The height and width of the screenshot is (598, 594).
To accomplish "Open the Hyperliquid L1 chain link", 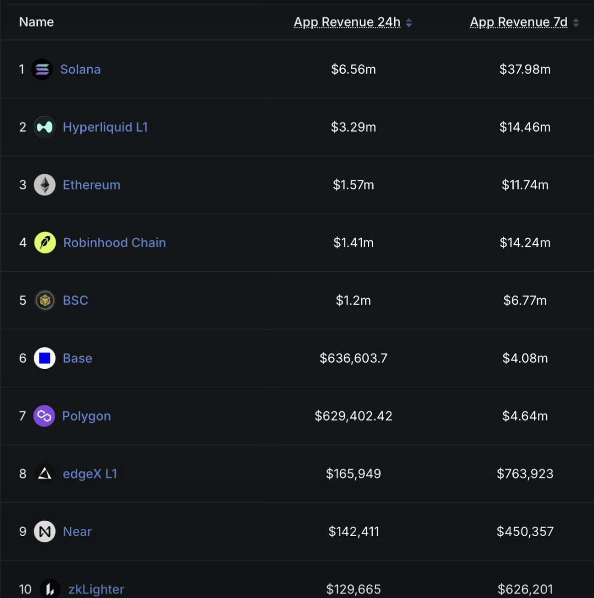I will [105, 127].
